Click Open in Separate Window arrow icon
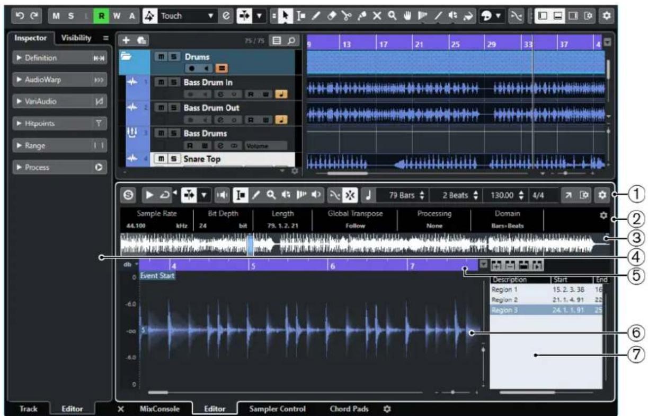 pos(569,195)
